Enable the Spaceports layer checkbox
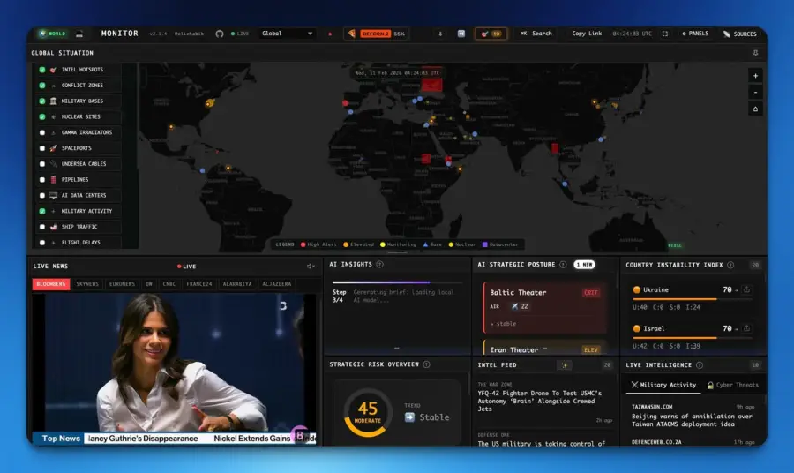Image resolution: width=794 pixels, height=473 pixels. pos(42,148)
